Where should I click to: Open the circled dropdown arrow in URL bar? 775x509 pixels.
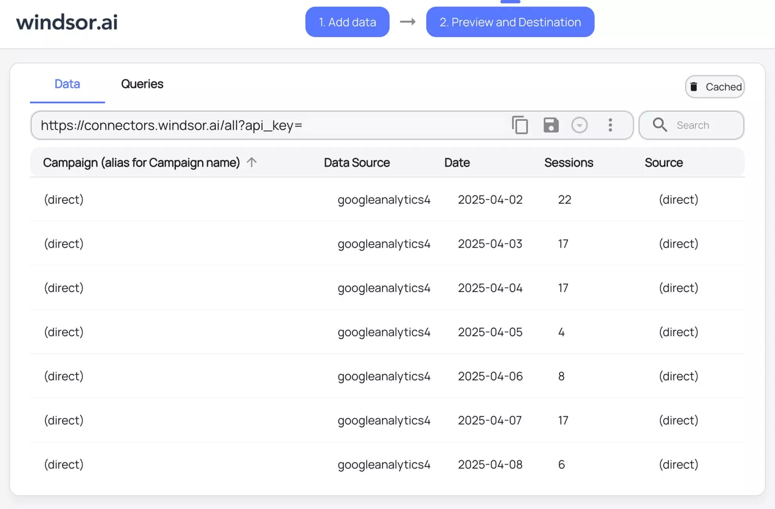579,125
